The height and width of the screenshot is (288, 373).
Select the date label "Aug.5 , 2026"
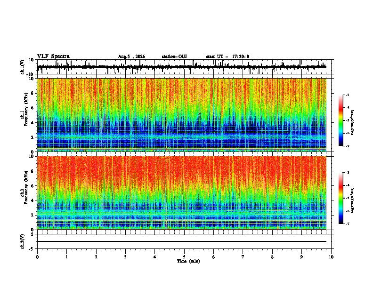click(x=131, y=56)
